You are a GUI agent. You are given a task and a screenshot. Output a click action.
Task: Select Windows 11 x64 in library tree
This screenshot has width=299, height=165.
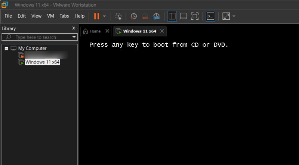tap(43, 62)
